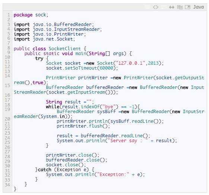This screenshot has height=195, width=209.
Task: Click 'printWriter.println(sysBuff.readLine());' line
Action: tap(110, 121)
